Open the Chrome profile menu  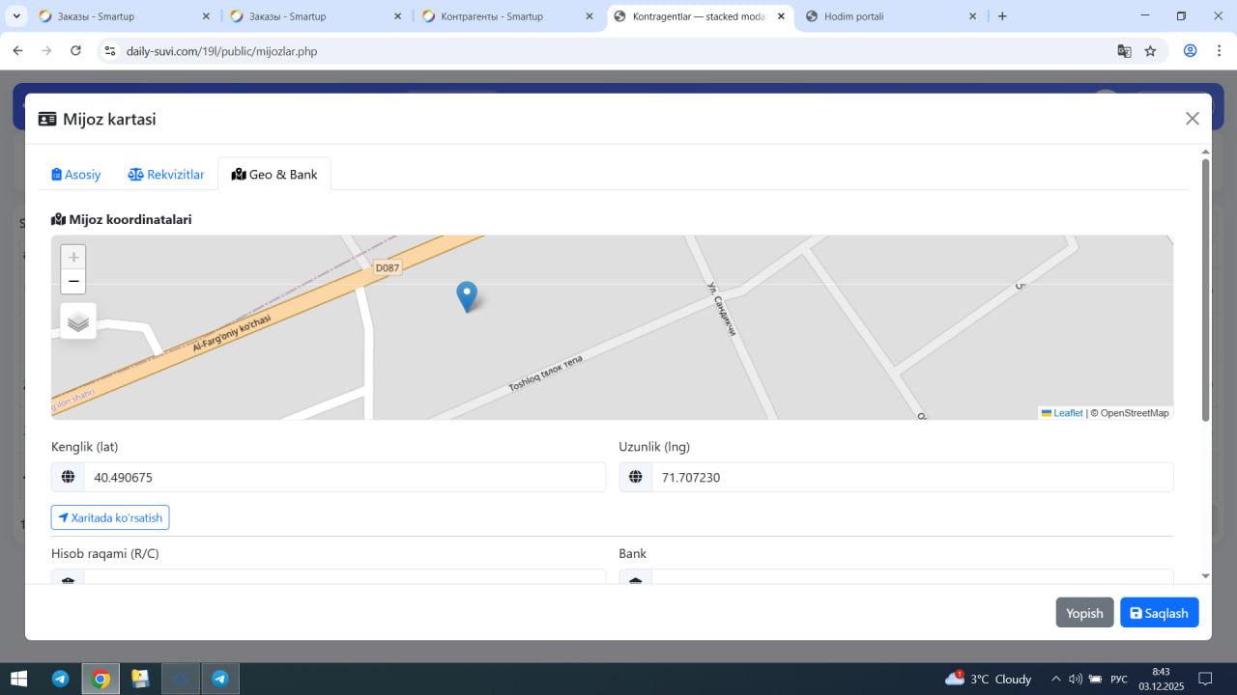(1191, 51)
